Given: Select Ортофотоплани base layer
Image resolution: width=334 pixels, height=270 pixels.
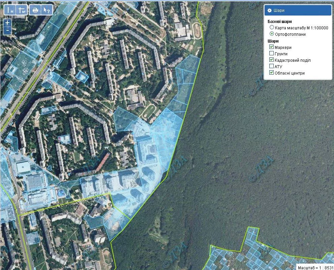Looking at the screenshot, I should point(272,34).
